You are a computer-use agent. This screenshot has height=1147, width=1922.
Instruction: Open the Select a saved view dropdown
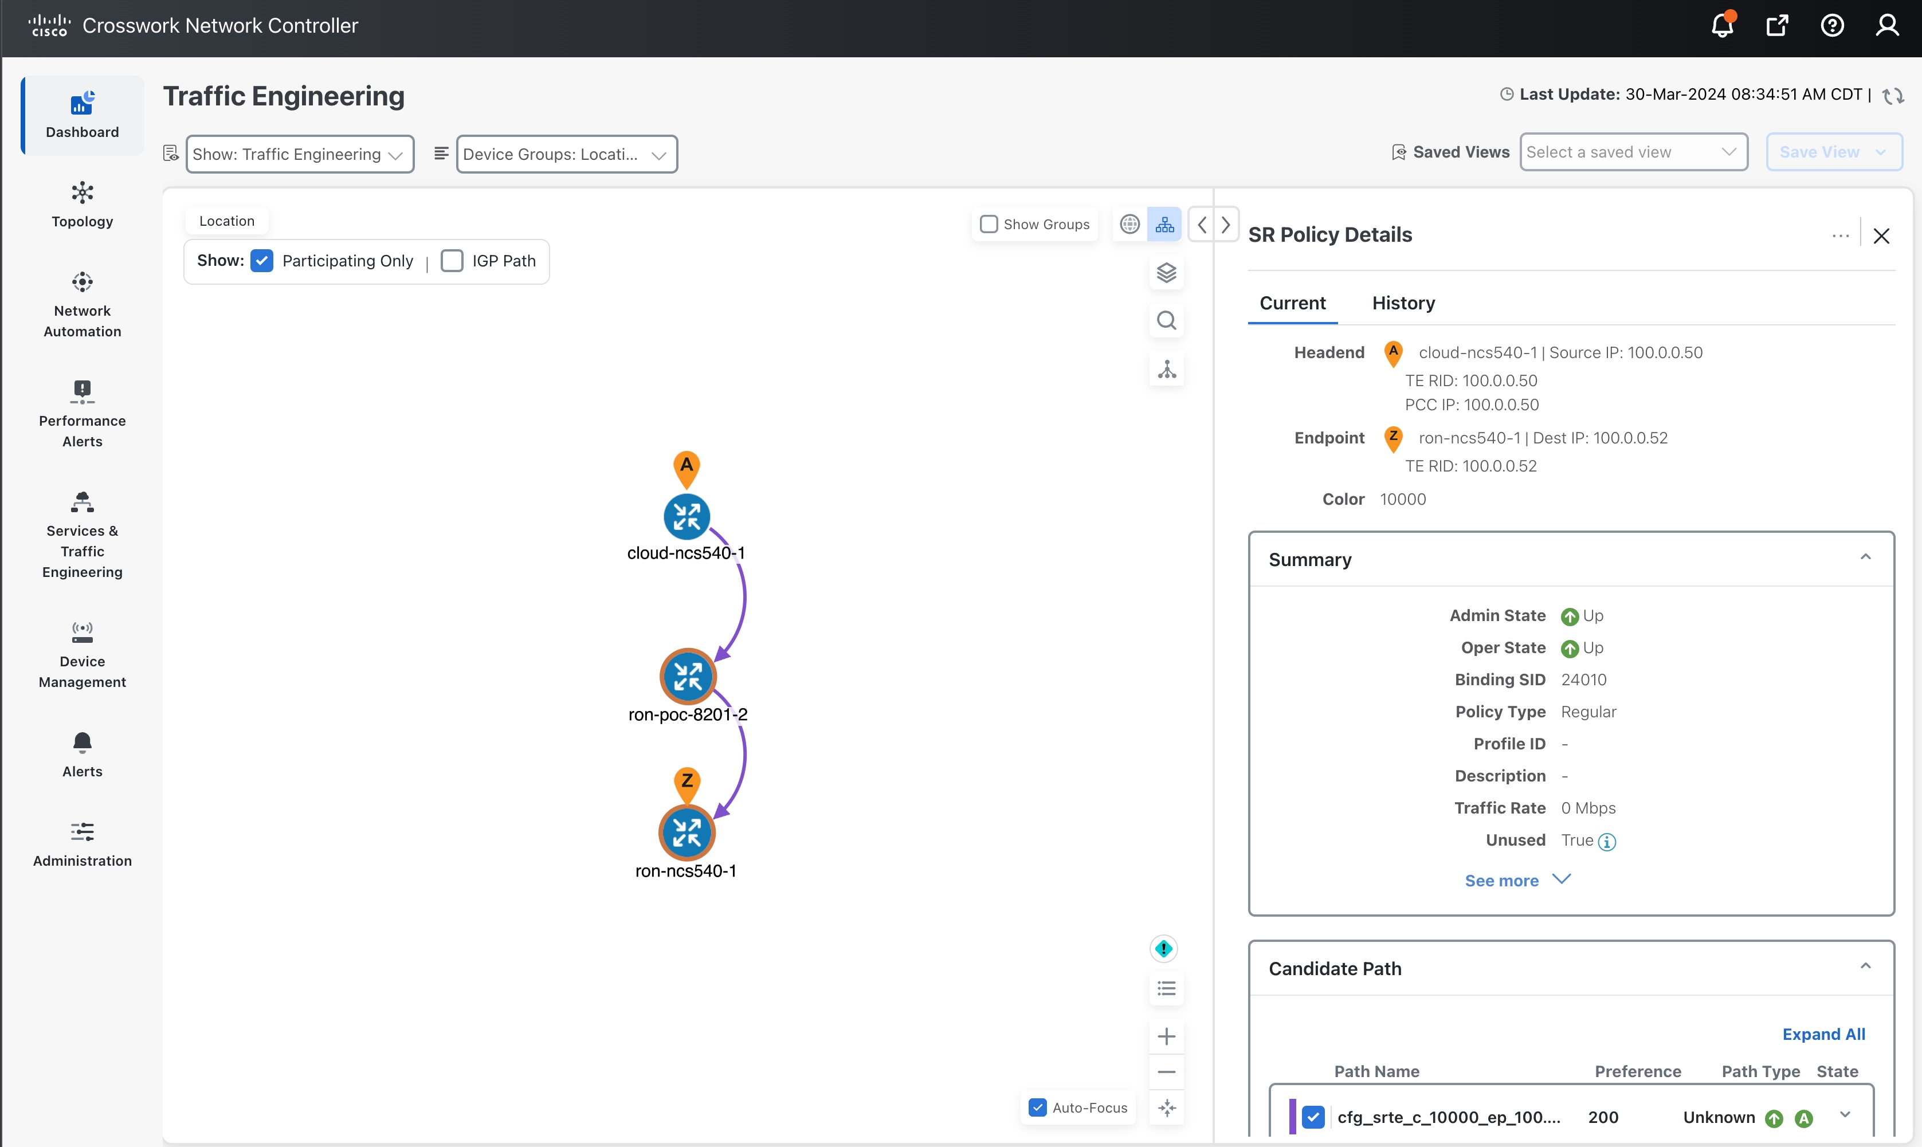pyautogui.click(x=1633, y=152)
